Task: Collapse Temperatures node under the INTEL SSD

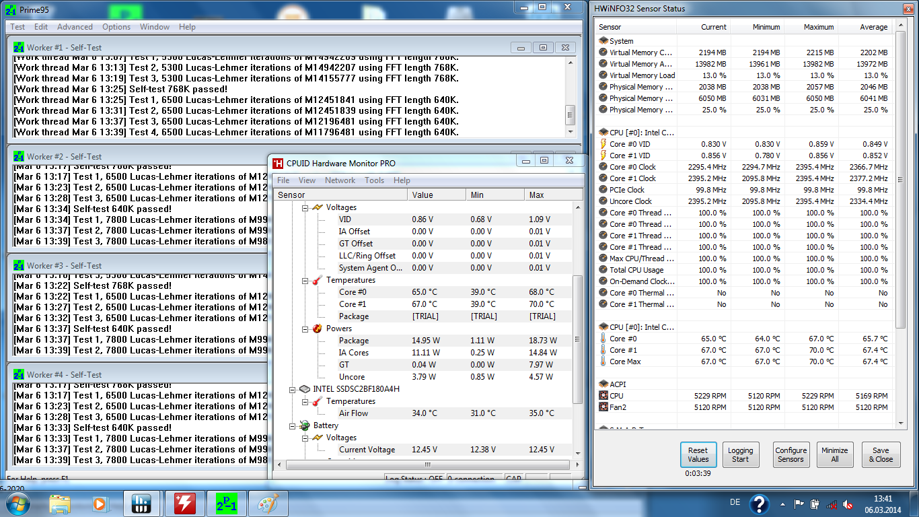Action: point(305,401)
